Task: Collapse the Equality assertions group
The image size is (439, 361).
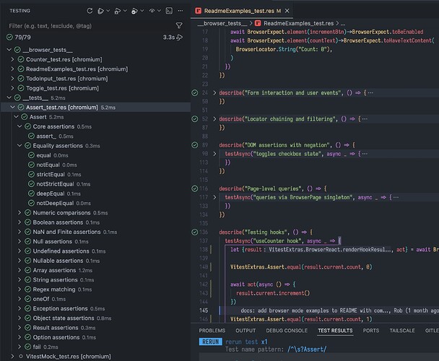Action: pyautogui.click(x=19, y=146)
